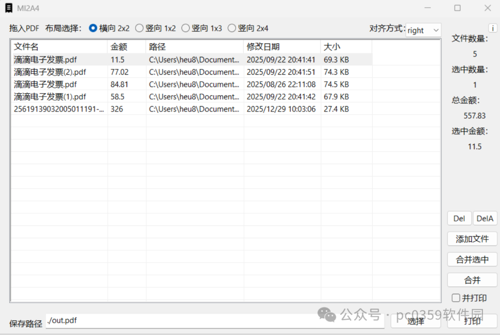Click the 修改日期 column header

coord(282,47)
